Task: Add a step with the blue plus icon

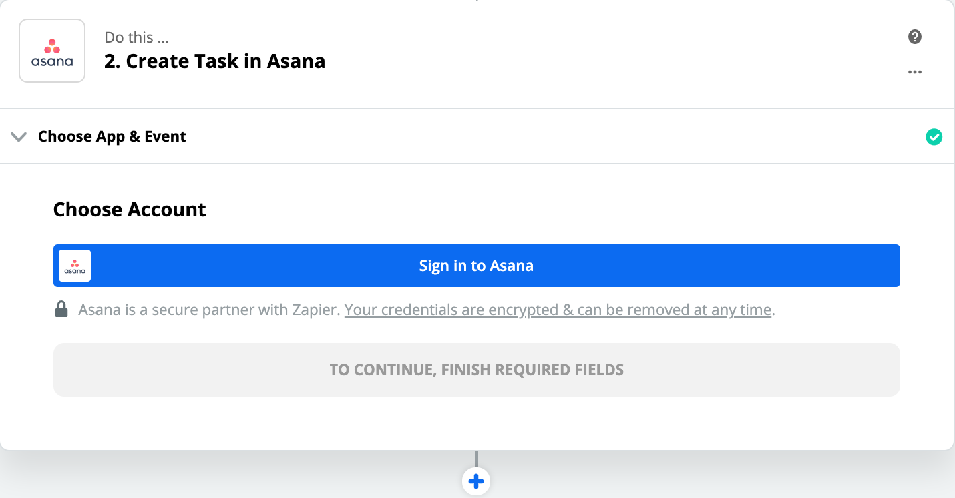Action: click(476, 481)
